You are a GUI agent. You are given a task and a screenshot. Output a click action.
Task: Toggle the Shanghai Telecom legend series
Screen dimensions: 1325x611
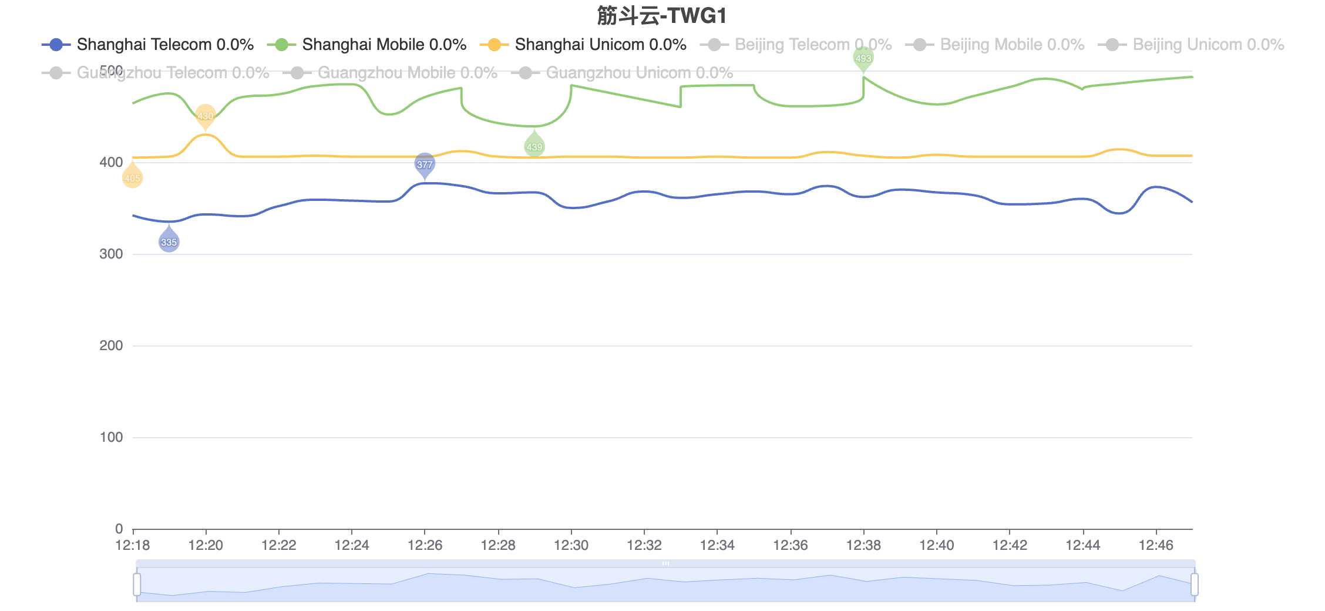tap(147, 45)
